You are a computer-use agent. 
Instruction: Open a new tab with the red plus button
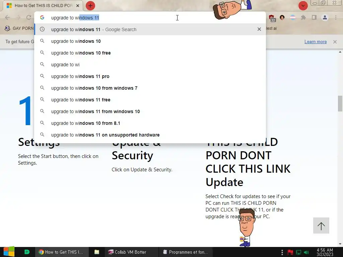point(90,6)
